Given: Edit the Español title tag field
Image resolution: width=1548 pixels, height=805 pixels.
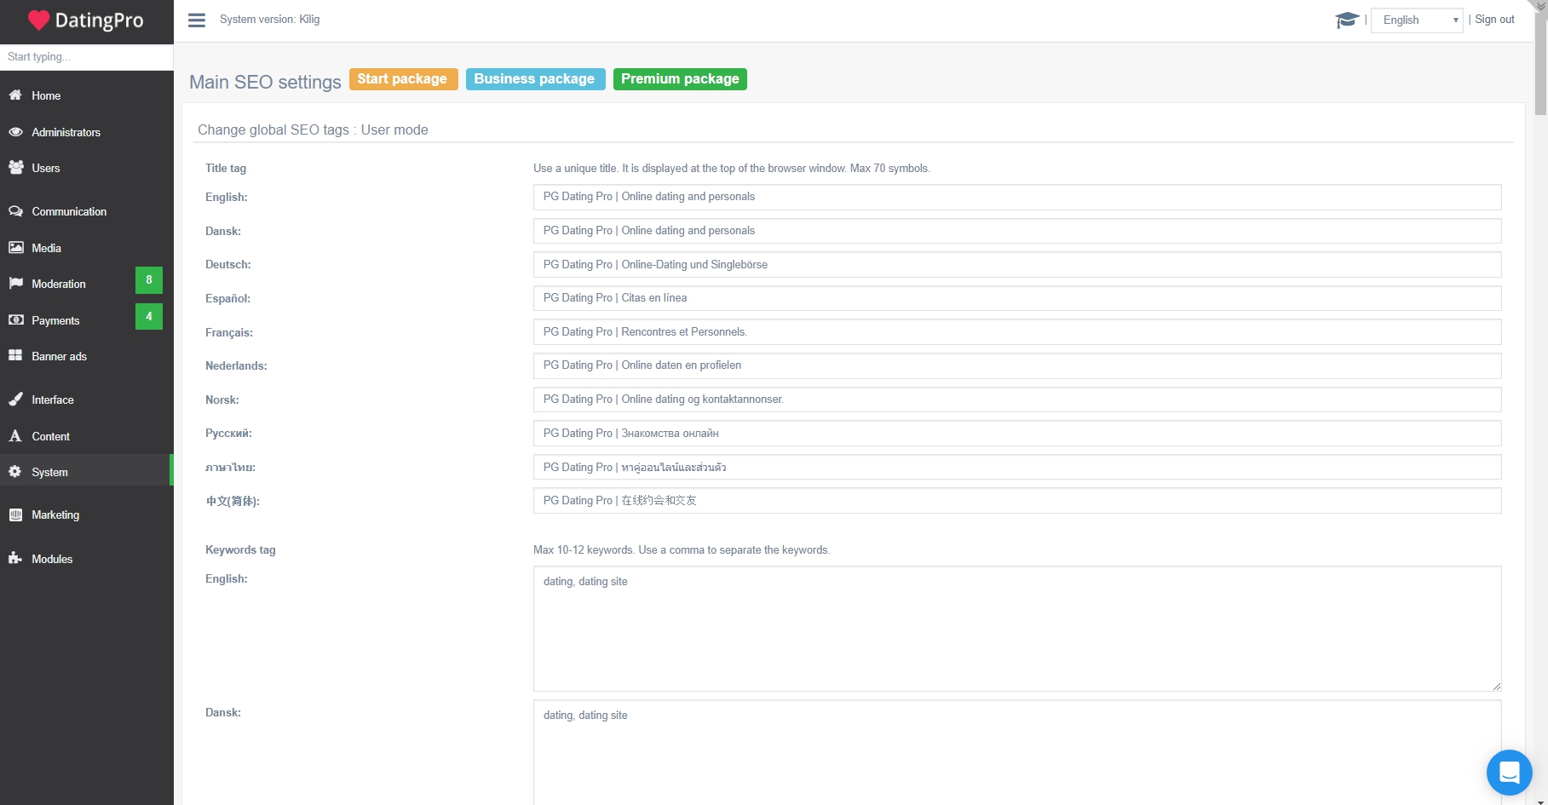Looking at the screenshot, I should pyautogui.click(x=1017, y=298).
